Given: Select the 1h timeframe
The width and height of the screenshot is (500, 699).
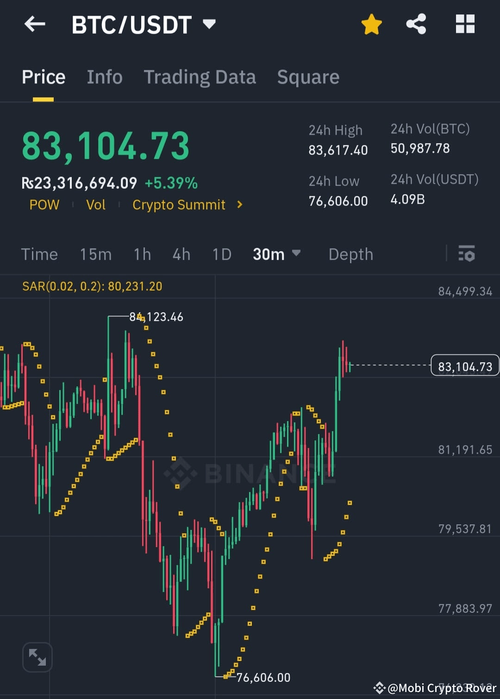Looking at the screenshot, I should pyautogui.click(x=142, y=254).
